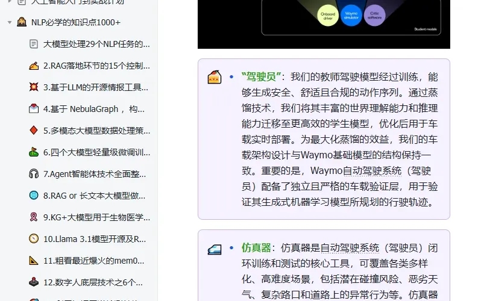The image size is (487, 301).
Task: Open 7.Agent智能体技术全面整... document
Action: pos(95,174)
